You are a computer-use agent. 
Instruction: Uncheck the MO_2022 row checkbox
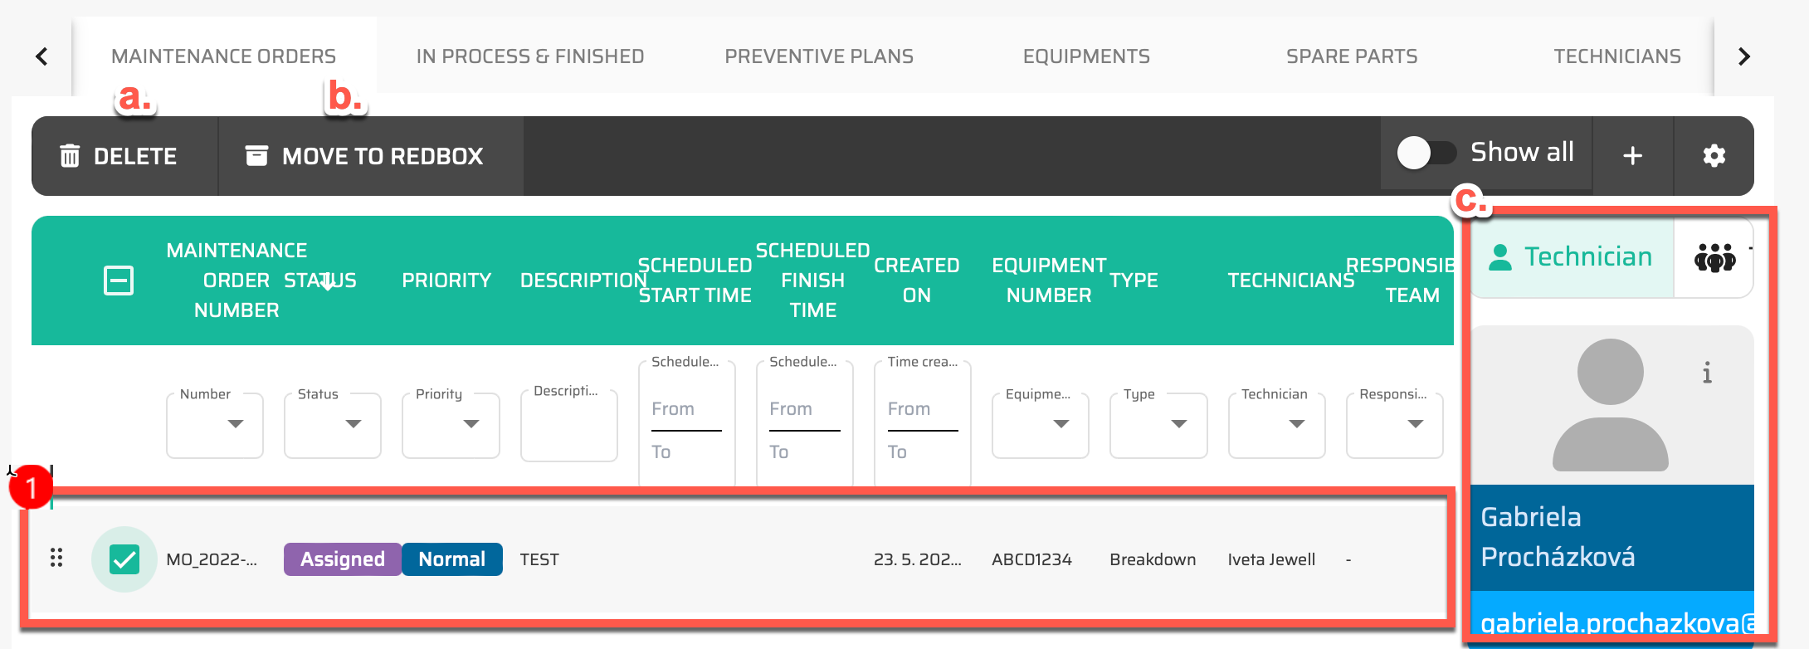[x=124, y=559]
